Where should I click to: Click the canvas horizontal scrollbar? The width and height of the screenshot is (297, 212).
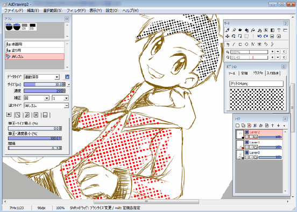[146, 202]
